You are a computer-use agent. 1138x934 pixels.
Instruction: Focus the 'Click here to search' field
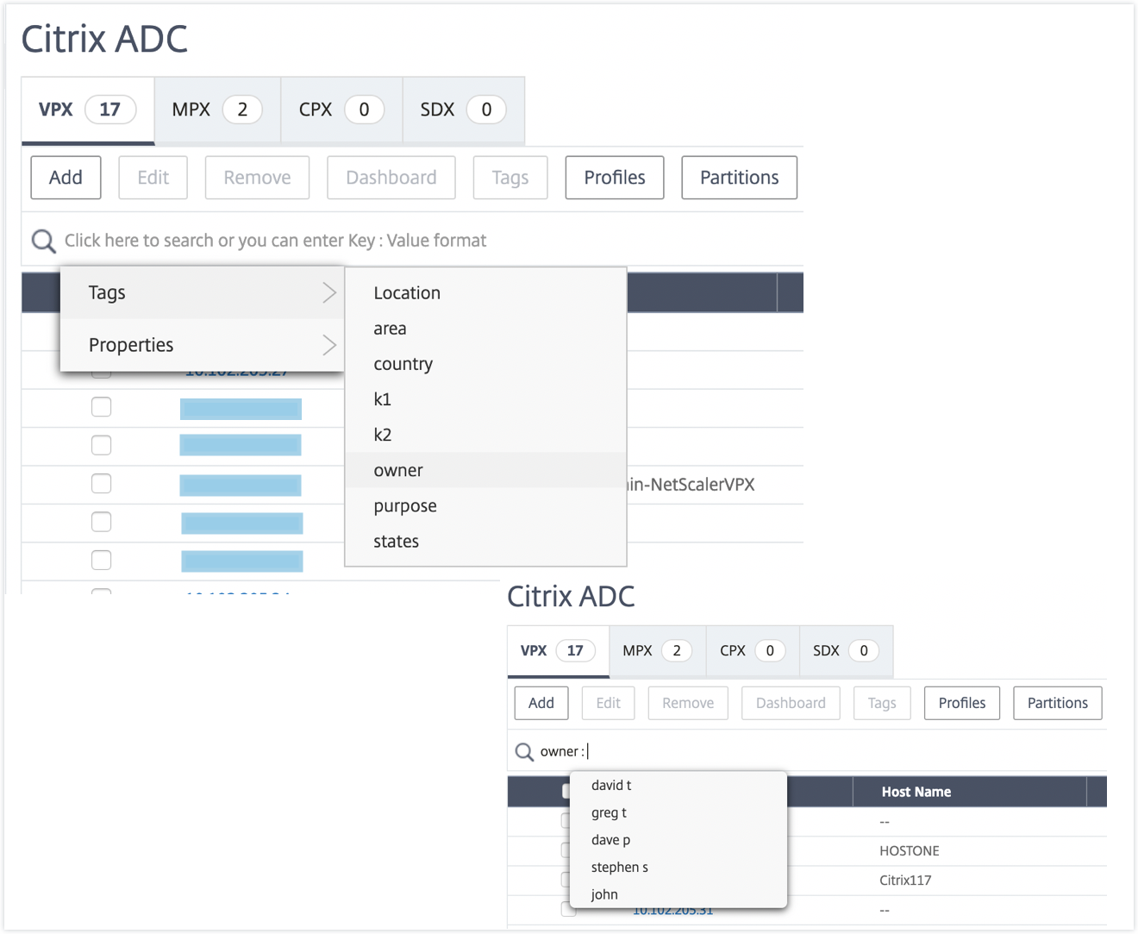coord(412,241)
